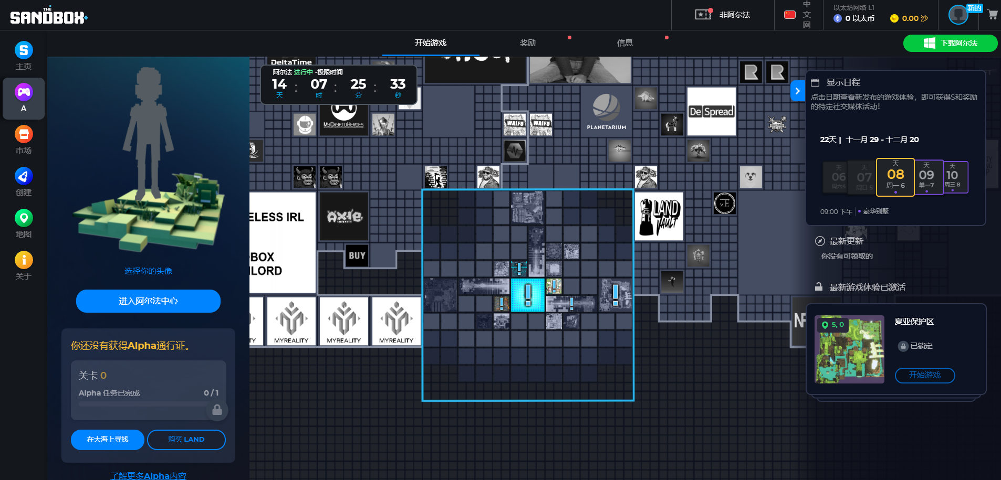
Task: Click the 已锁定 lock status icon
Action: pyautogui.click(x=903, y=346)
